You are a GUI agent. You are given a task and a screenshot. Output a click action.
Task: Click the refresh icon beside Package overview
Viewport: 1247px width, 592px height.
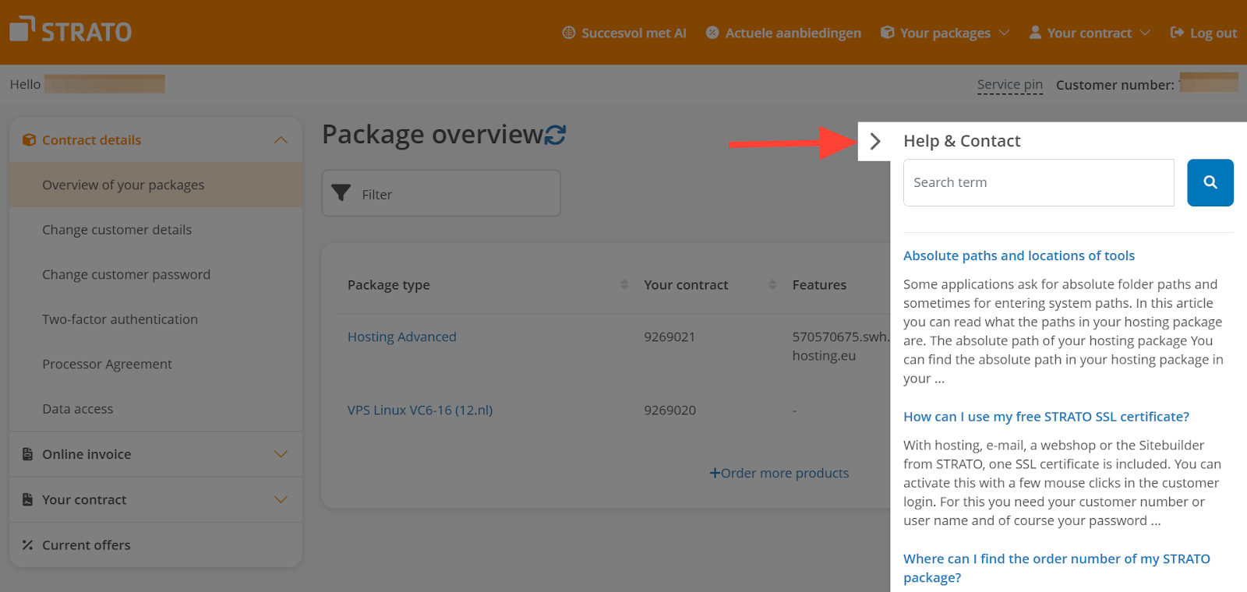click(556, 135)
